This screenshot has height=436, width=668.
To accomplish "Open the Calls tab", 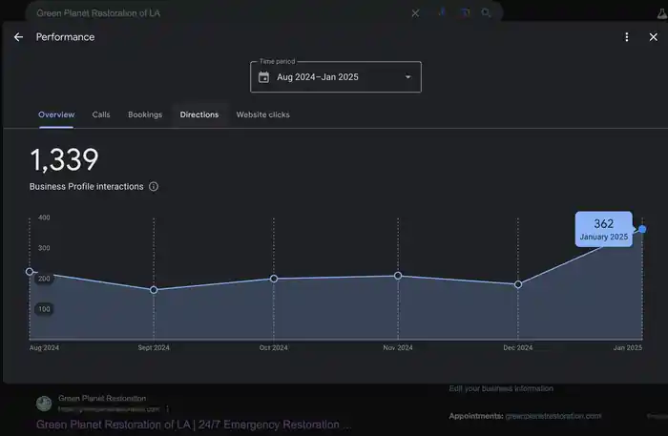I will point(101,114).
